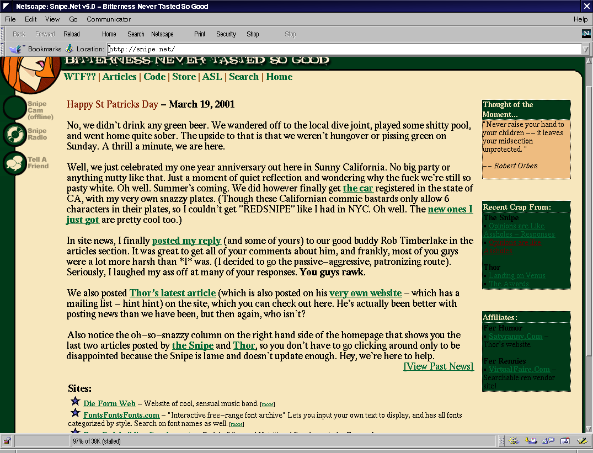Open the "Thor's latest article" link
The height and width of the screenshot is (453, 593).
[172, 293]
